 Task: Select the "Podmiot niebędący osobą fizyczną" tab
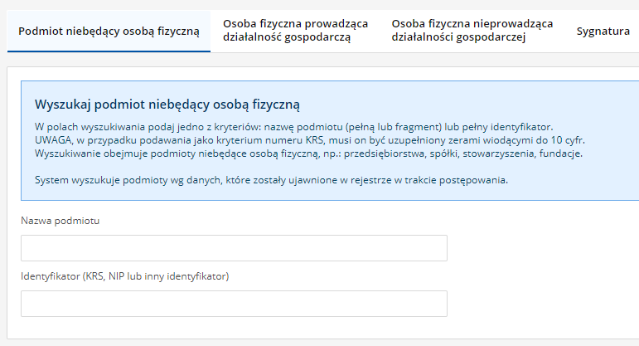pyautogui.click(x=109, y=32)
